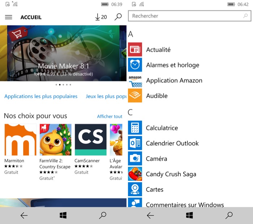Open downloads showing 20 pending

101,17
